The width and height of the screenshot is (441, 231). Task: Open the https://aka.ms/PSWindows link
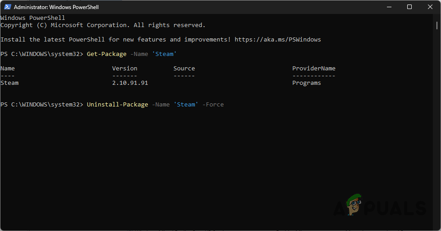pyautogui.click(x=277, y=39)
